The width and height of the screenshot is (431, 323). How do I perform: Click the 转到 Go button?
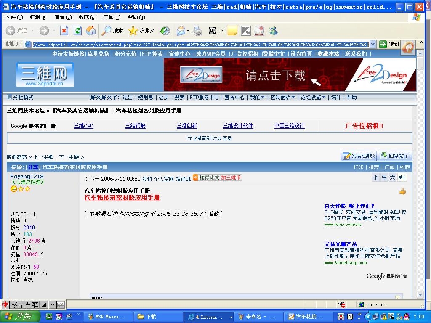pyautogui.click(x=389, y=44)
